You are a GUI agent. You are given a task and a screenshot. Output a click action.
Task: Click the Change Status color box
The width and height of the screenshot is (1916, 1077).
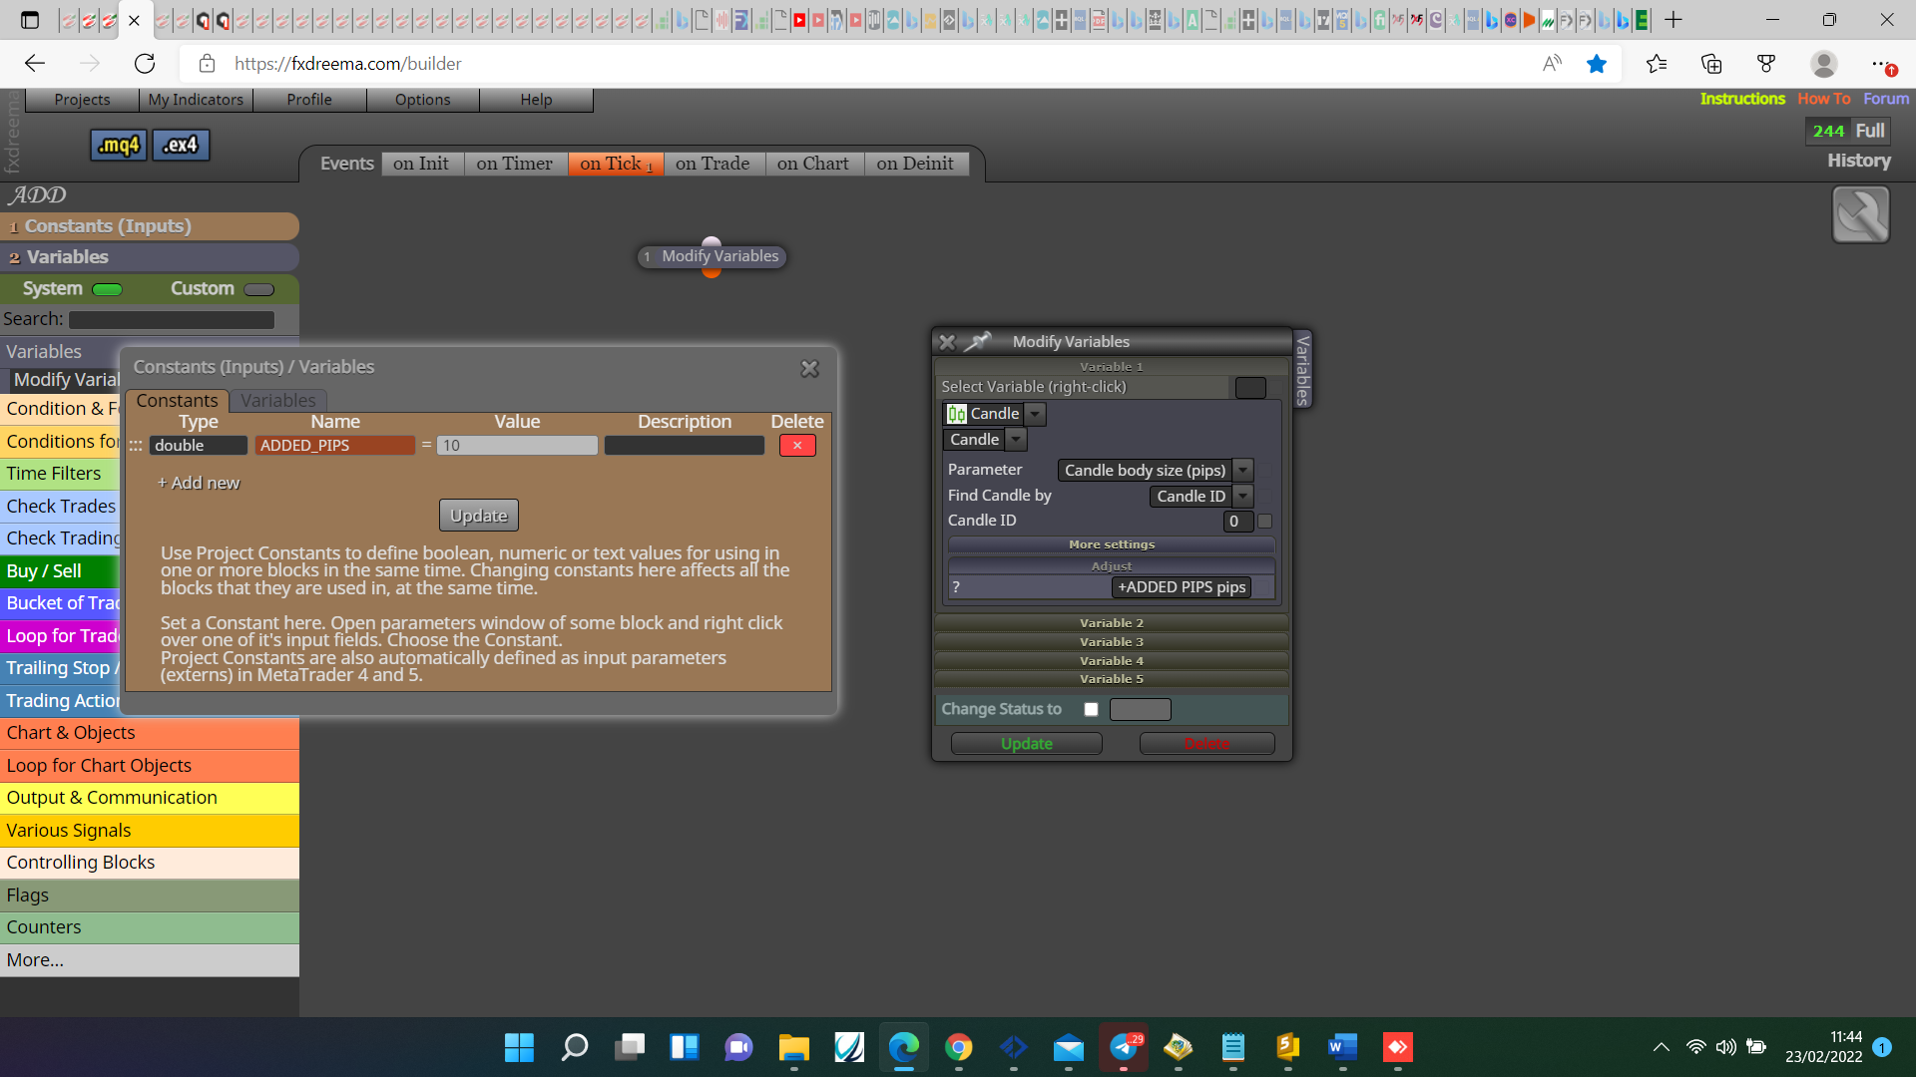pos(1140,710)
